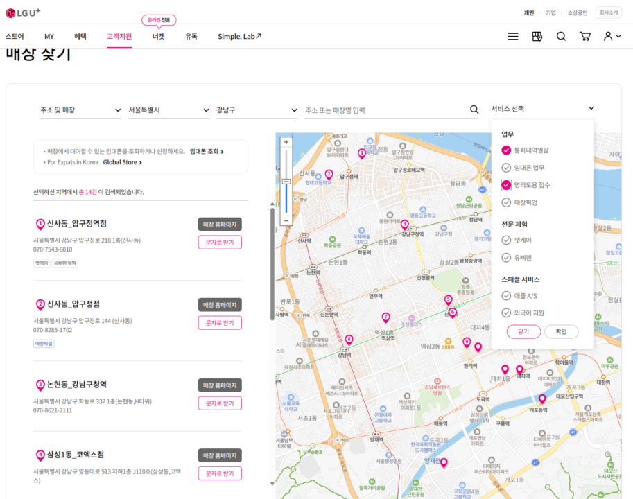Open the hamburger menu icon
Screen dimensions: 633x499
coord(512,36)
